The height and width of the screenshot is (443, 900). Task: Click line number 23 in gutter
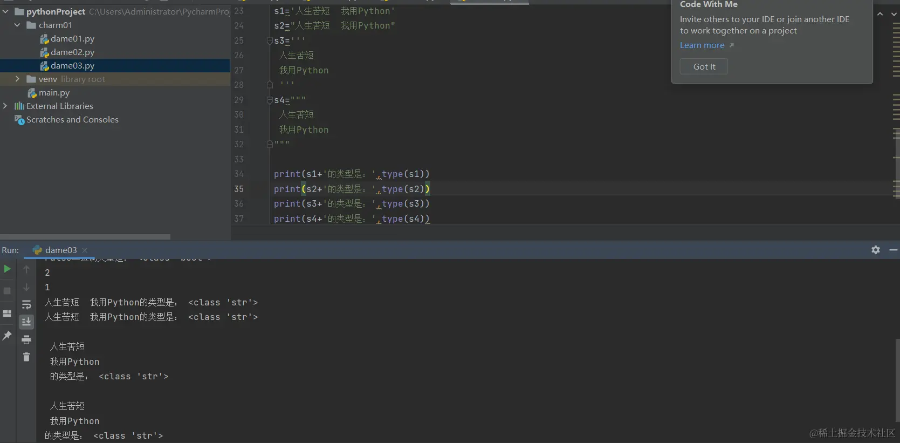pyautogui.click(x=239, y=11)
